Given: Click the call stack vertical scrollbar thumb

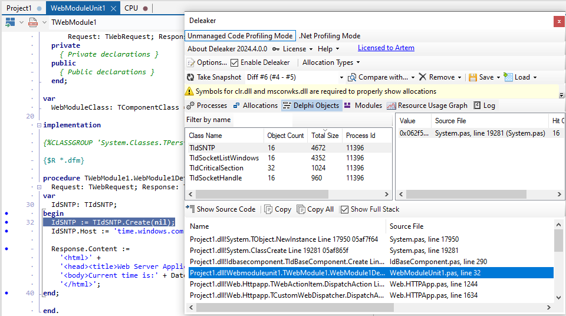Looking at the screenshot, I should (x=558, y=241).
